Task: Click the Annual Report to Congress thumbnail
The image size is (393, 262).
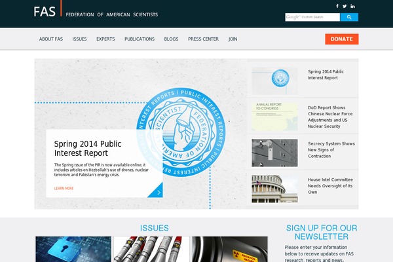Action: pyautogui.click(x=274, y=117)
